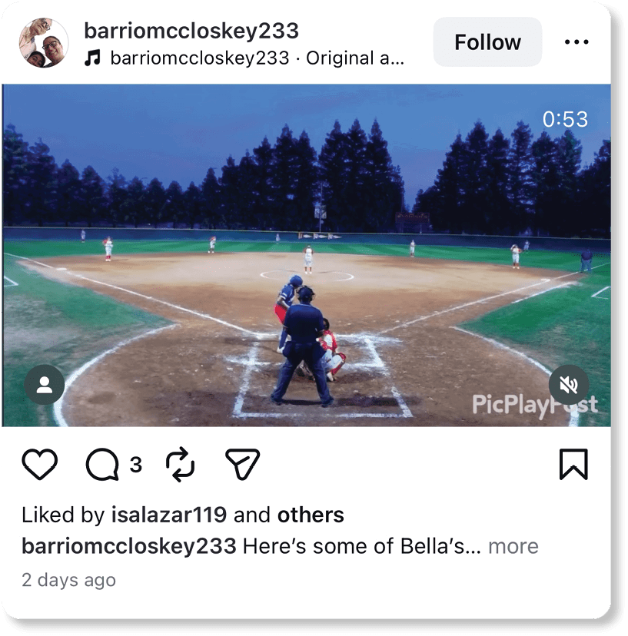Click the music note audio icon

point(92,58)
